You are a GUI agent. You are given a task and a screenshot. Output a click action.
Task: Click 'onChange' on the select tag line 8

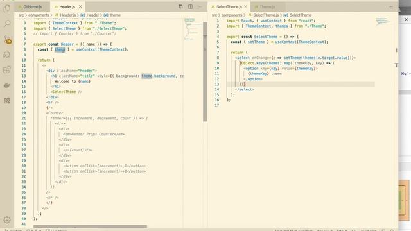tap(261, 58)
